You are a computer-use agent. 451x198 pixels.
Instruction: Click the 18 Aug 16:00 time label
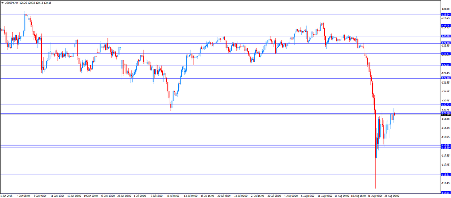(x=359, y=196)
